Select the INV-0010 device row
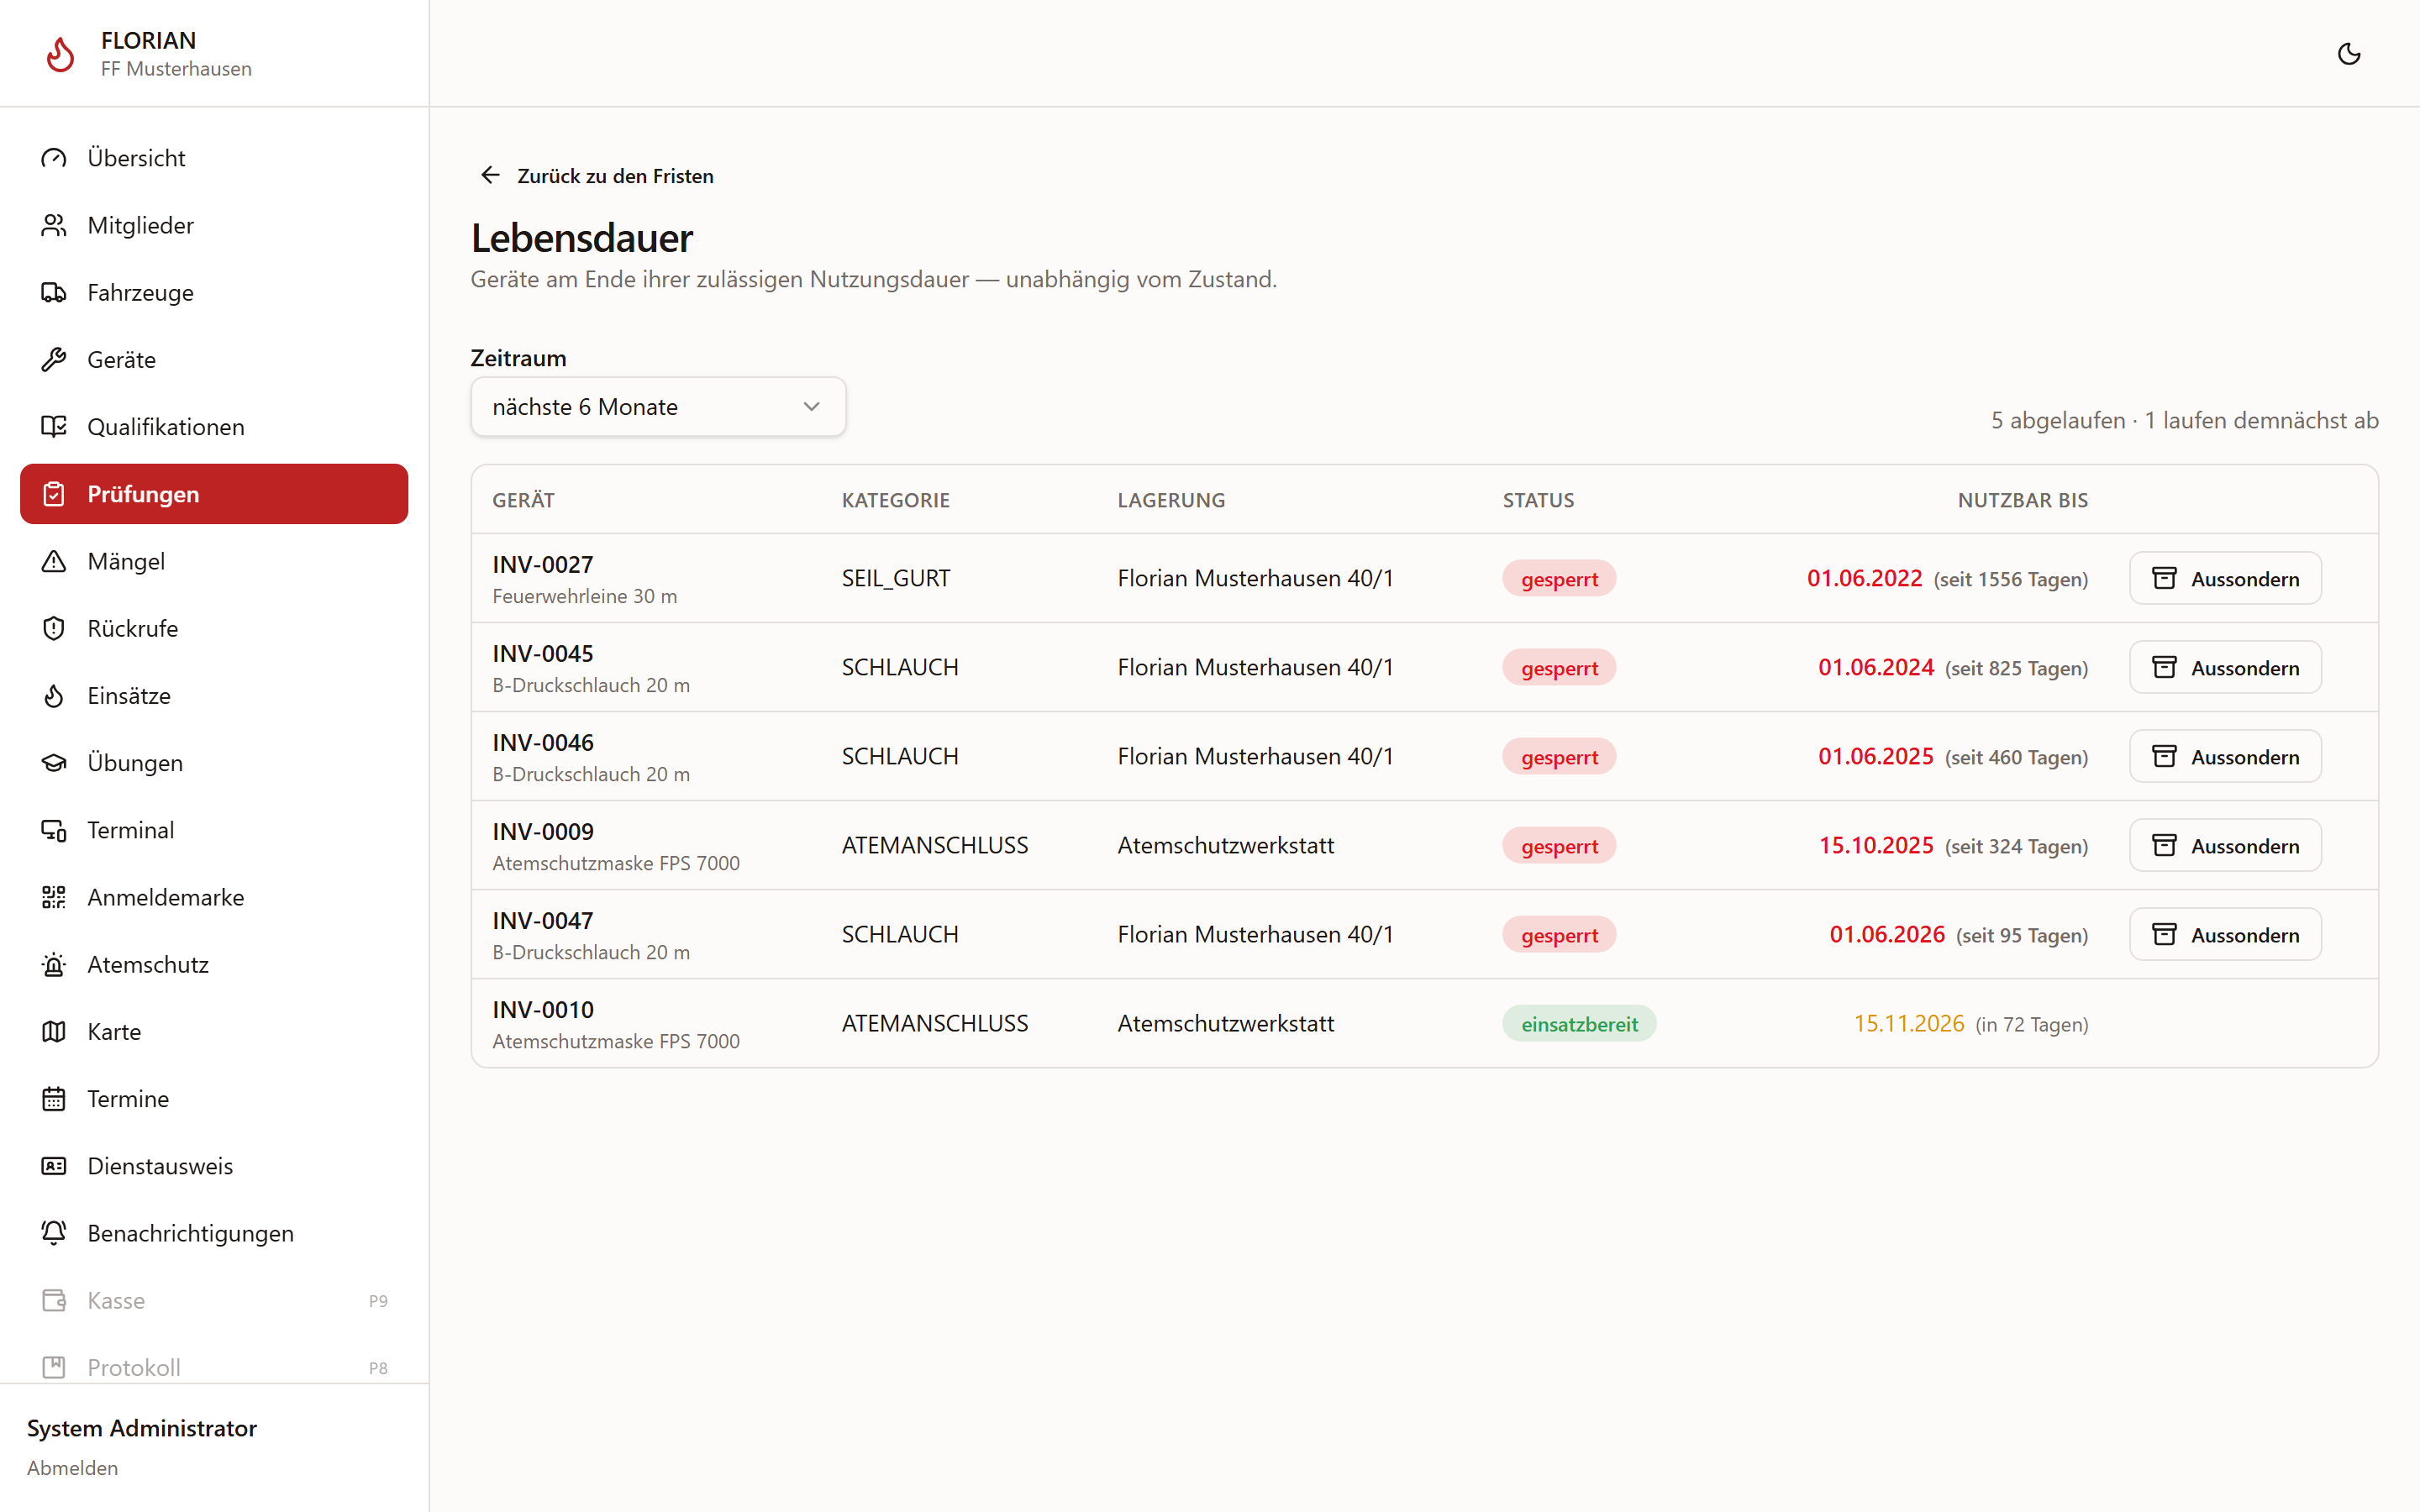Viewport: 2420px width, 1512px height. (1424, 1023)
